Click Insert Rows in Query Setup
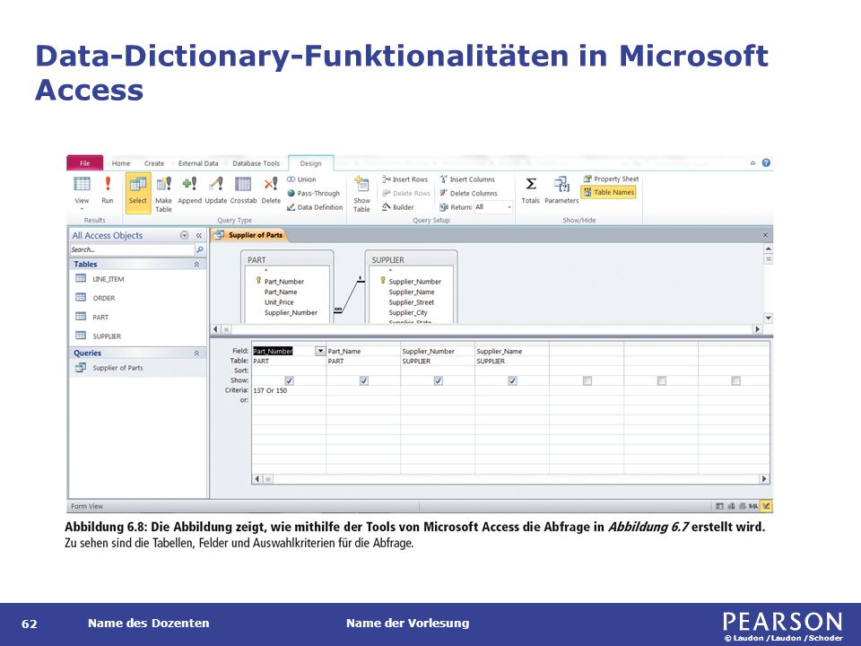861x646 pixels. coord(404,179)
